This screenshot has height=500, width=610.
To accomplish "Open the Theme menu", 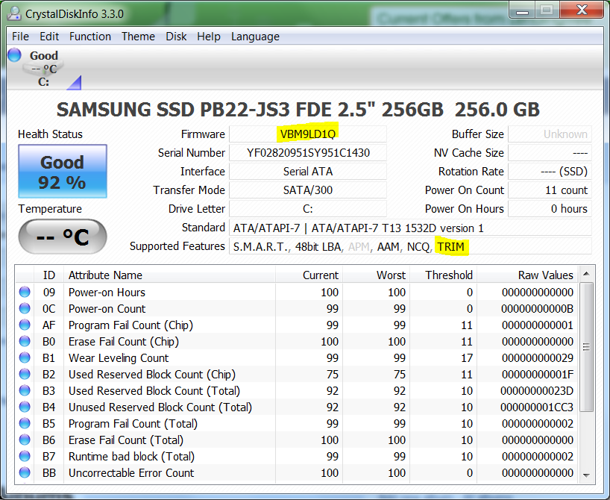I will coord(138,37).
